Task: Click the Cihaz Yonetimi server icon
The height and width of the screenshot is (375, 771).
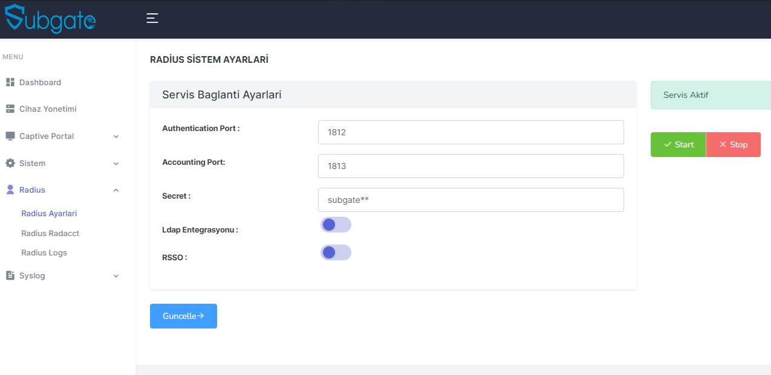Action: [x=10, y=109]
